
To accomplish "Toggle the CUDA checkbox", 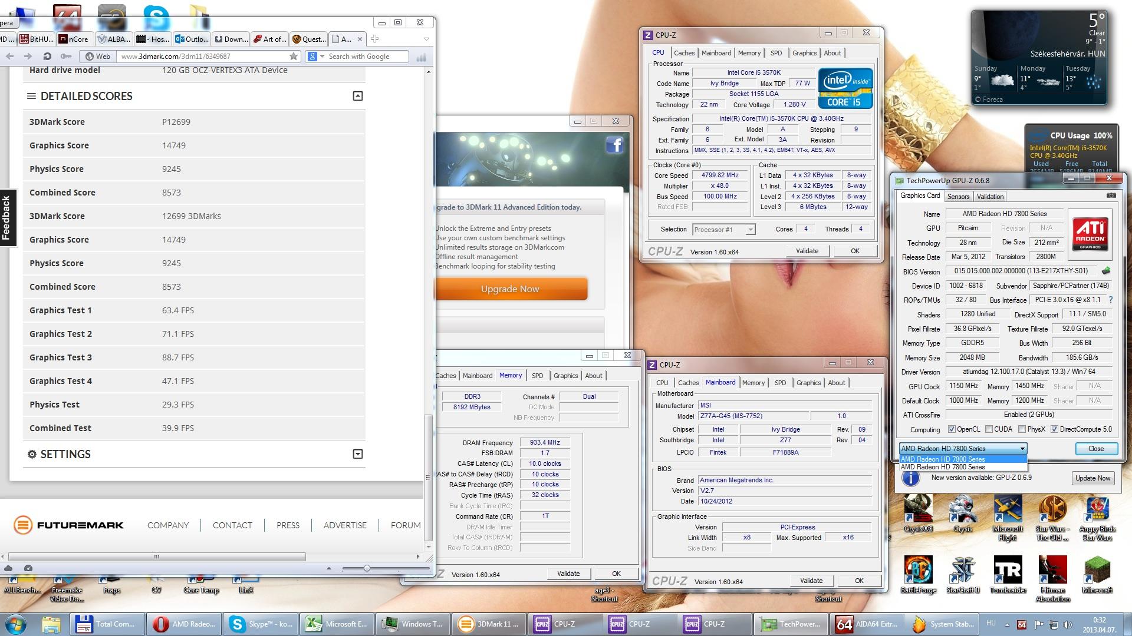I will pyautogui.click(x=989, y=429).
